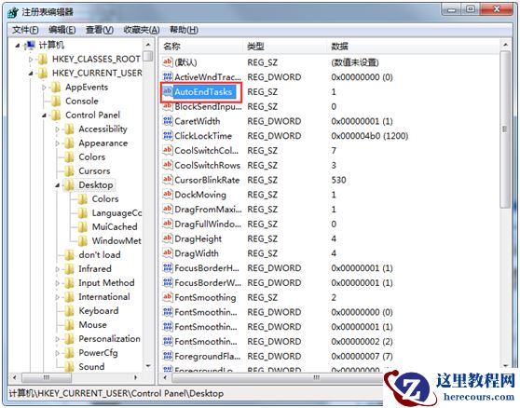Click the Console folder icon
520x408 pixels.
tap(56, 102)
